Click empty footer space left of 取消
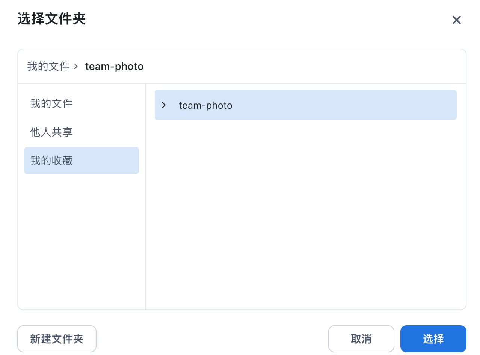The image size is (480, 355). coord(210,339)
